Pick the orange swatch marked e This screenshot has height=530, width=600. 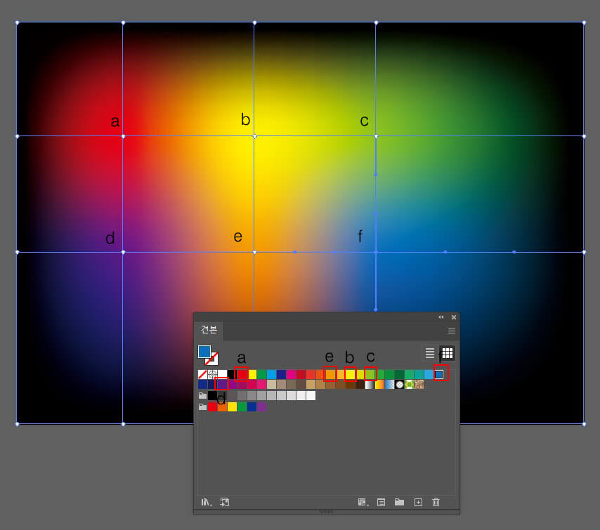coord(331,374)
